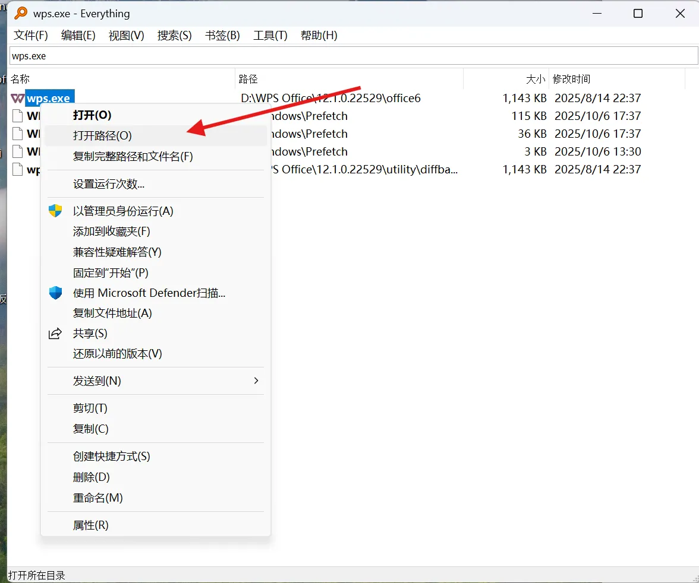Choose 添加到收藏夹(F)

[x=156, y=231]
